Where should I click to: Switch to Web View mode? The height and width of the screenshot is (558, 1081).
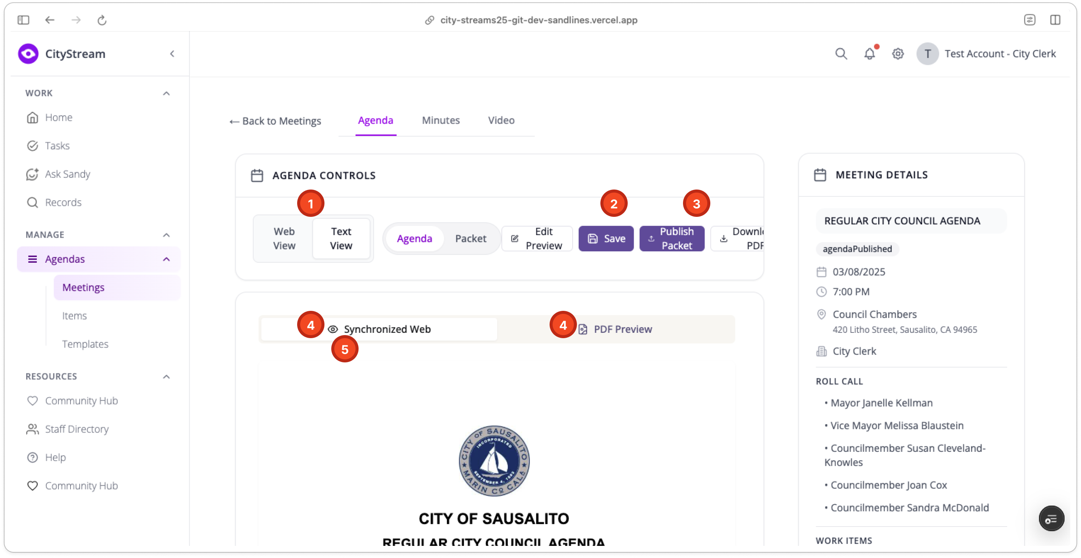(284, 238)
